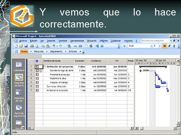Insert hyperlink with the globe icon
The height and width of the screenshot is (135, 181).
pos(69,46)
